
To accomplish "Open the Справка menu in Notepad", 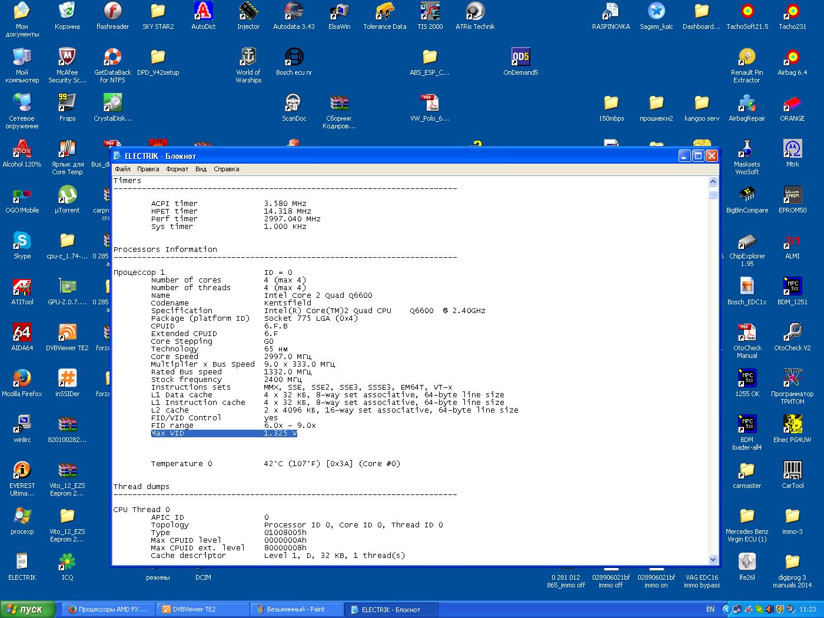I will point(226,169).
